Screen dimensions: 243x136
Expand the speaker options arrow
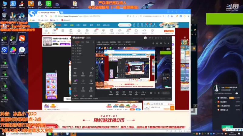145,92
